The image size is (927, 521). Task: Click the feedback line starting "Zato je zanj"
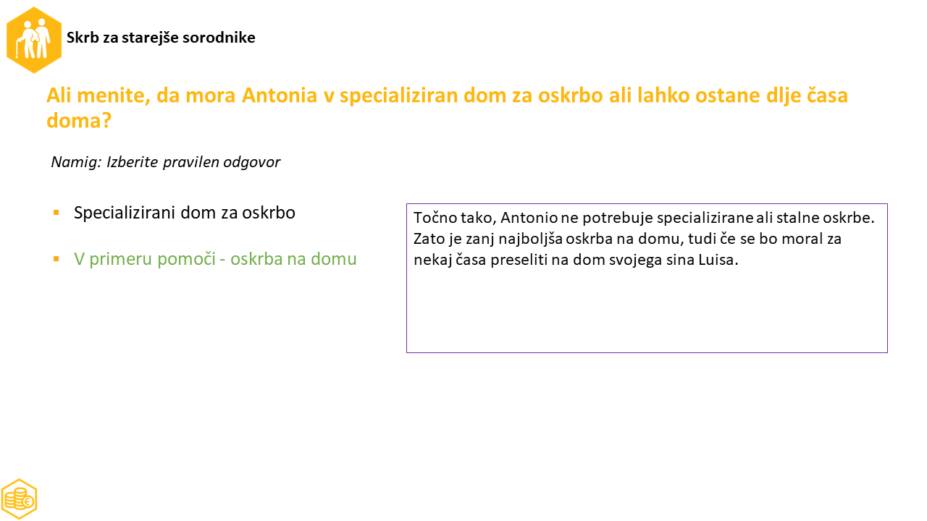click(627, 239)
